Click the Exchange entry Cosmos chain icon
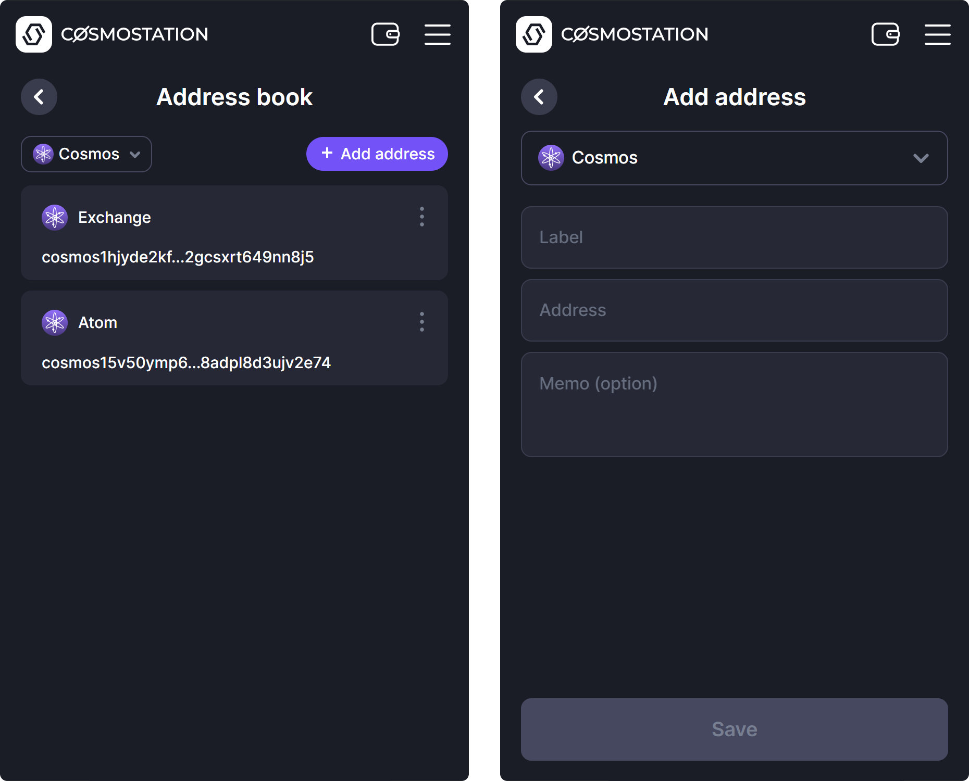This screenshot has width=969, height=781. (x=55, y=218)
